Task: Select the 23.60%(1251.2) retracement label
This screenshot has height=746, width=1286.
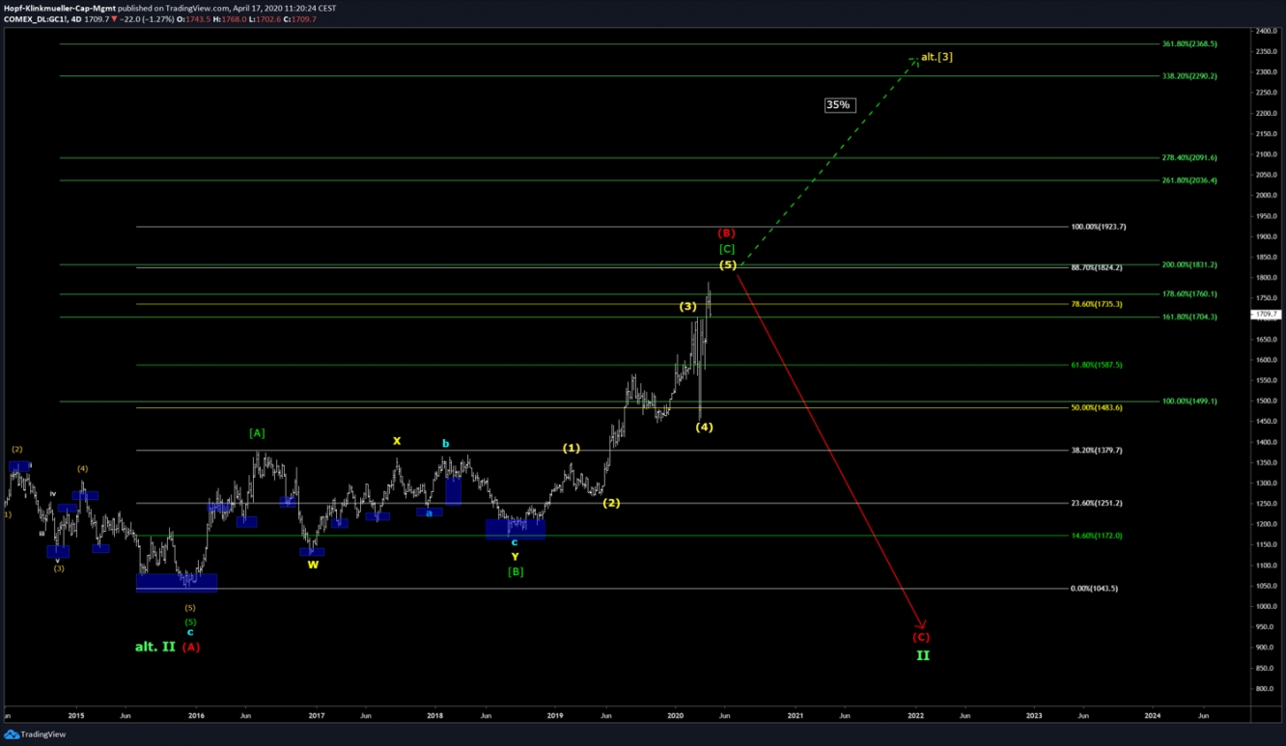Action: [1097, 503]
